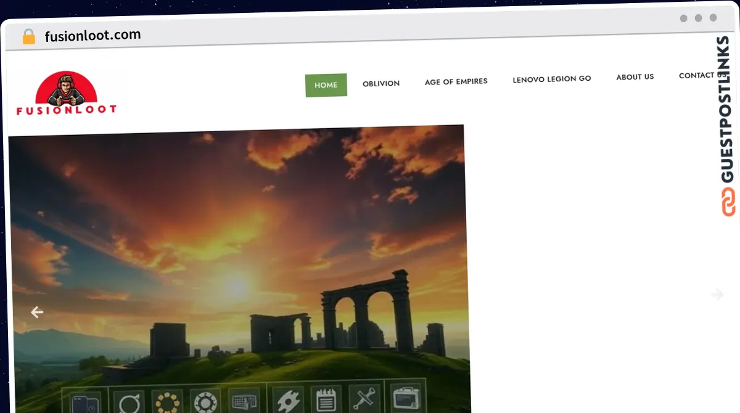The width and height of the screenshot is (740, 413).
Task: Visit the About Us page
Action: (x=635, y=77)
